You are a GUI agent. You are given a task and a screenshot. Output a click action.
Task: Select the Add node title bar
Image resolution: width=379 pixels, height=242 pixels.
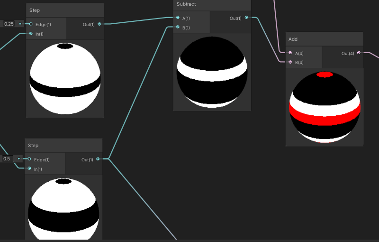[325, 39]
